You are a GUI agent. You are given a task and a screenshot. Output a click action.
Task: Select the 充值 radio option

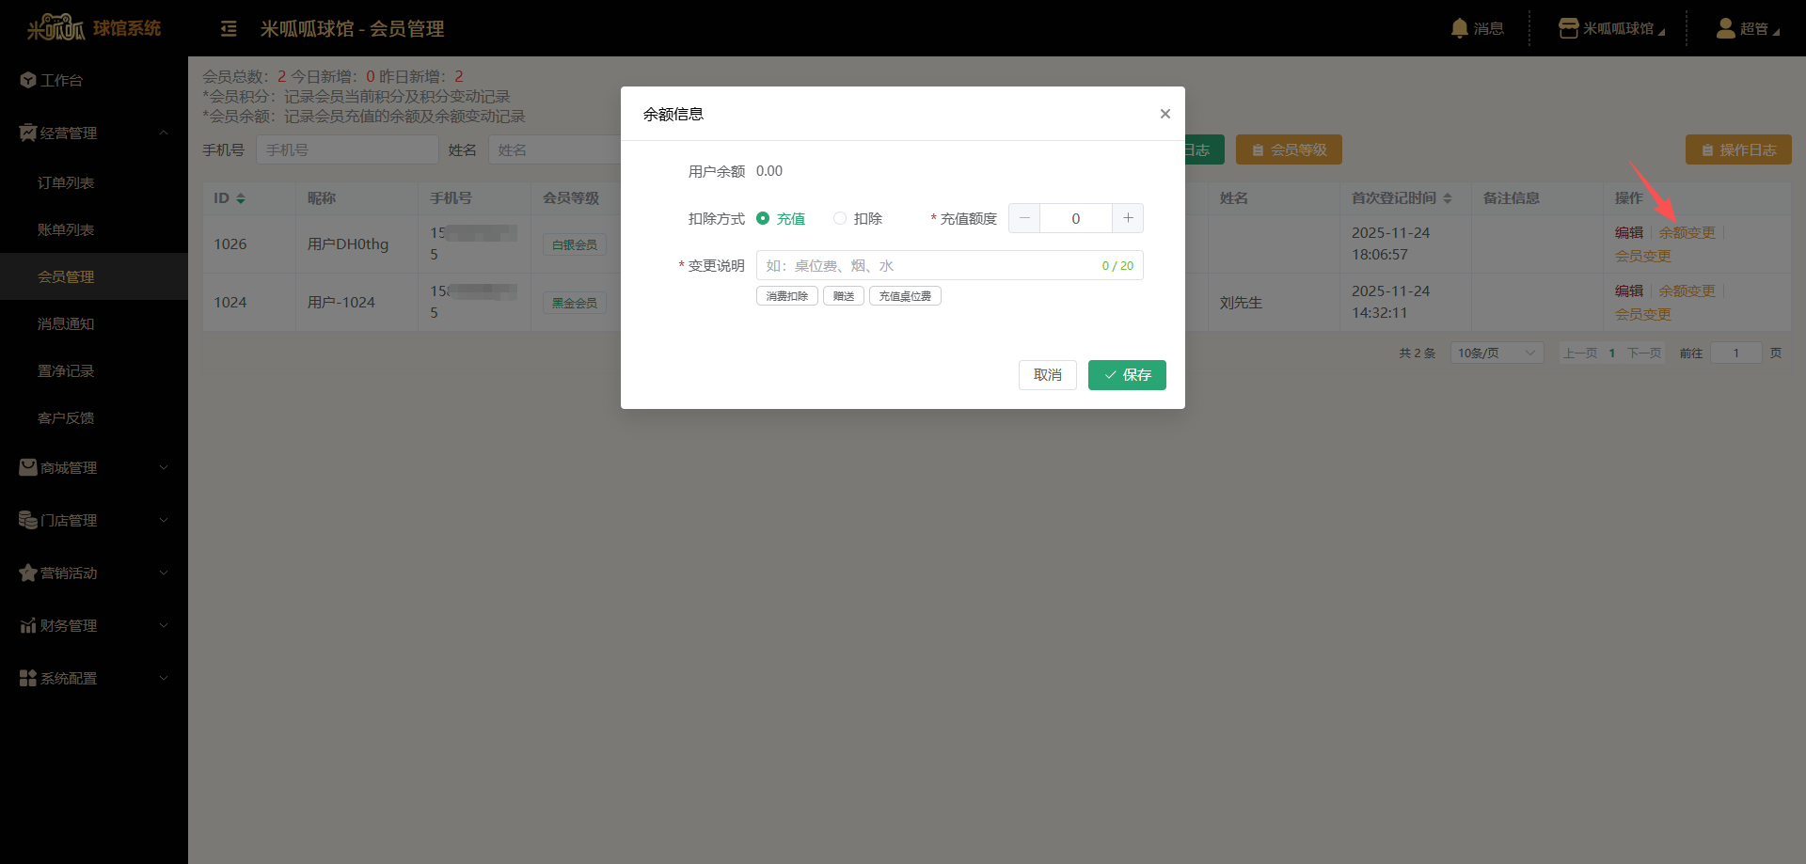click(763, 218)
